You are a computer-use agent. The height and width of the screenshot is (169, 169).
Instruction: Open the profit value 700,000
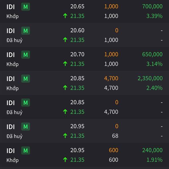152,6
